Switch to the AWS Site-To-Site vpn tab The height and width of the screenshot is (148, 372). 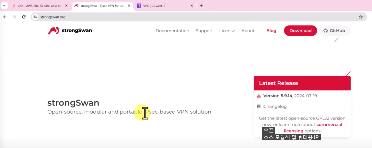40,6
